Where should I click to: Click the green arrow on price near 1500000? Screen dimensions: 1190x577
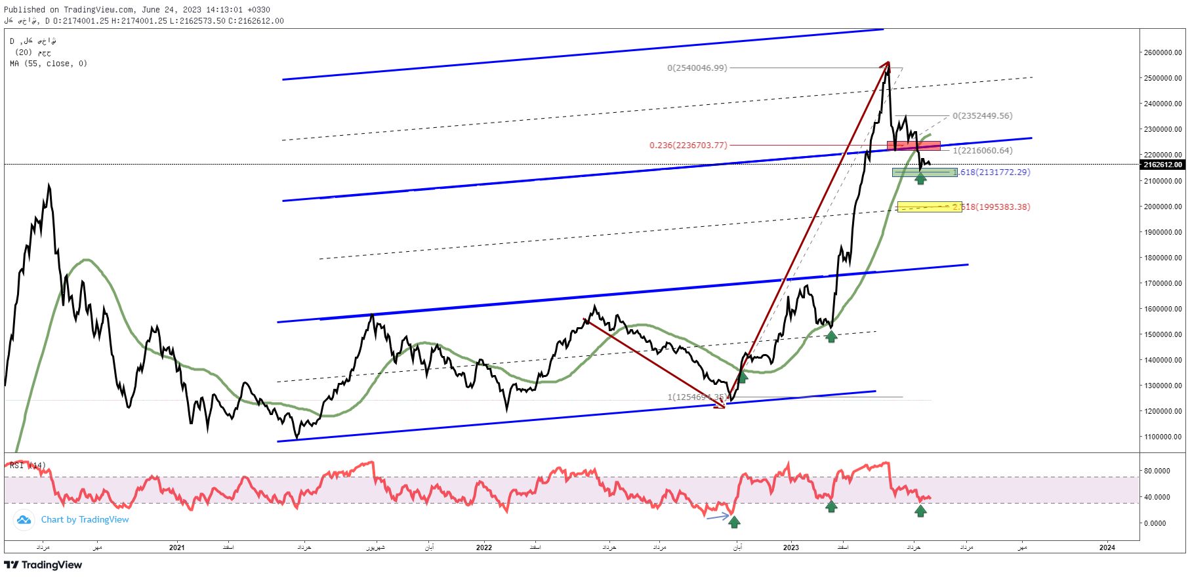[x=831, y=336]
